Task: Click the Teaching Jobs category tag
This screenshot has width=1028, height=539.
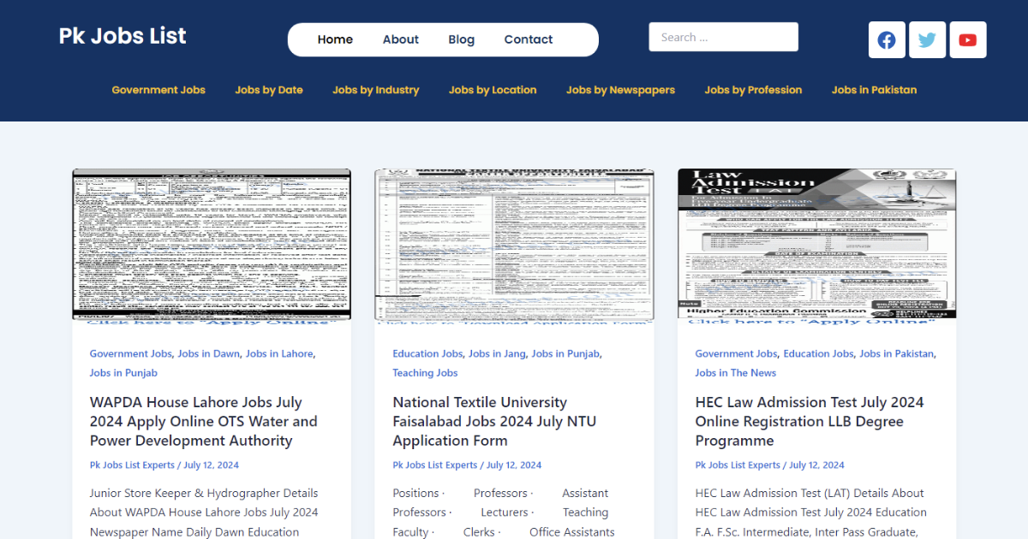Action: pos(425,373)
